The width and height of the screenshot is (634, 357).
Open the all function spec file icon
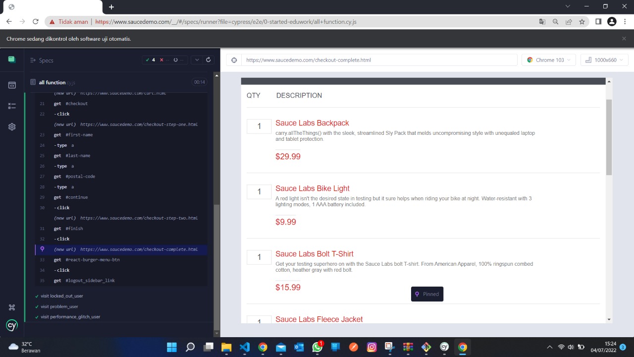tap(33, 82)
